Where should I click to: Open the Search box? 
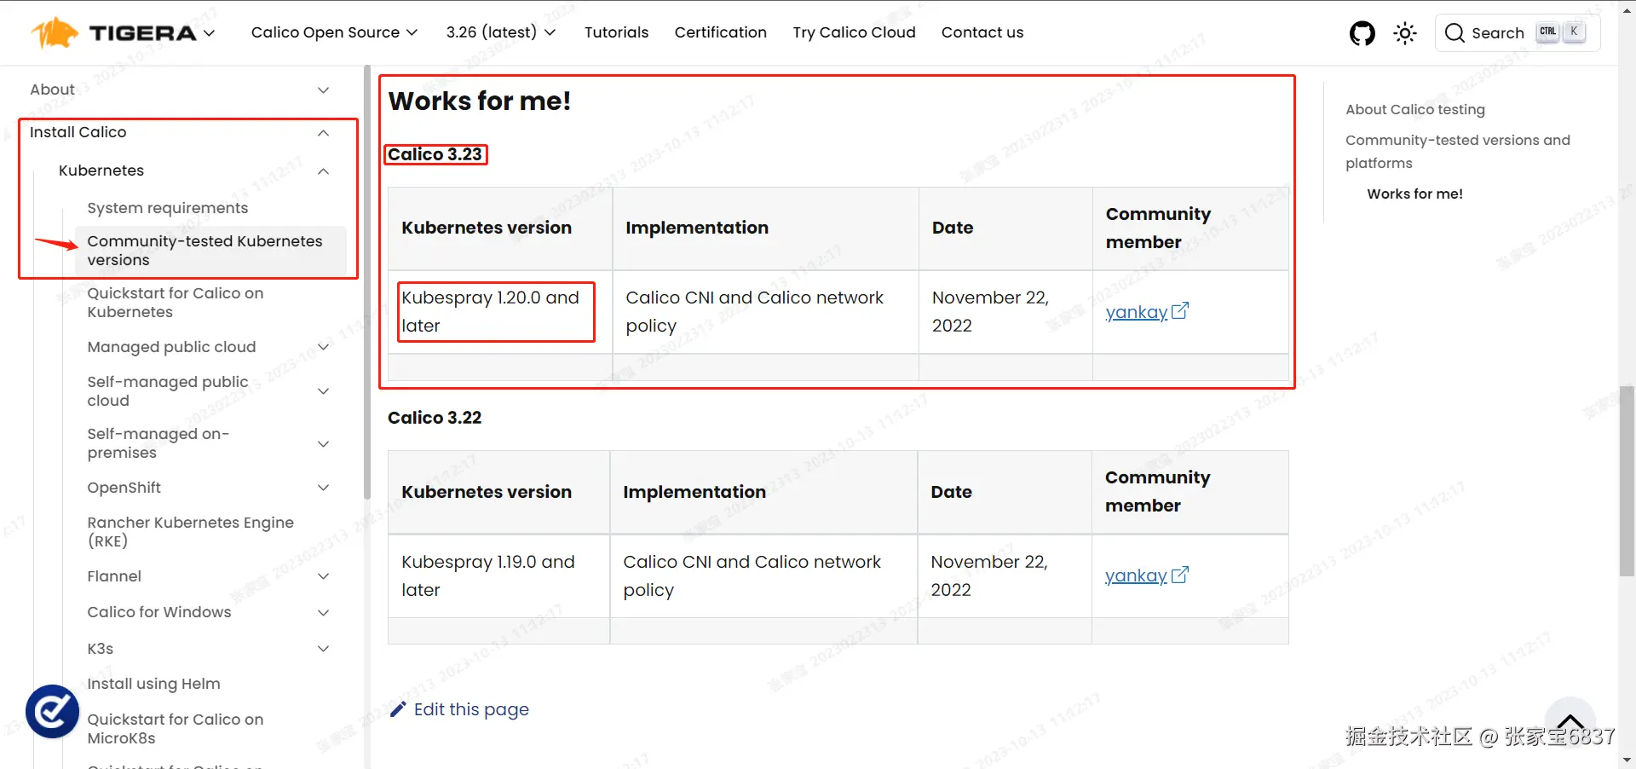click(1518, 33)
